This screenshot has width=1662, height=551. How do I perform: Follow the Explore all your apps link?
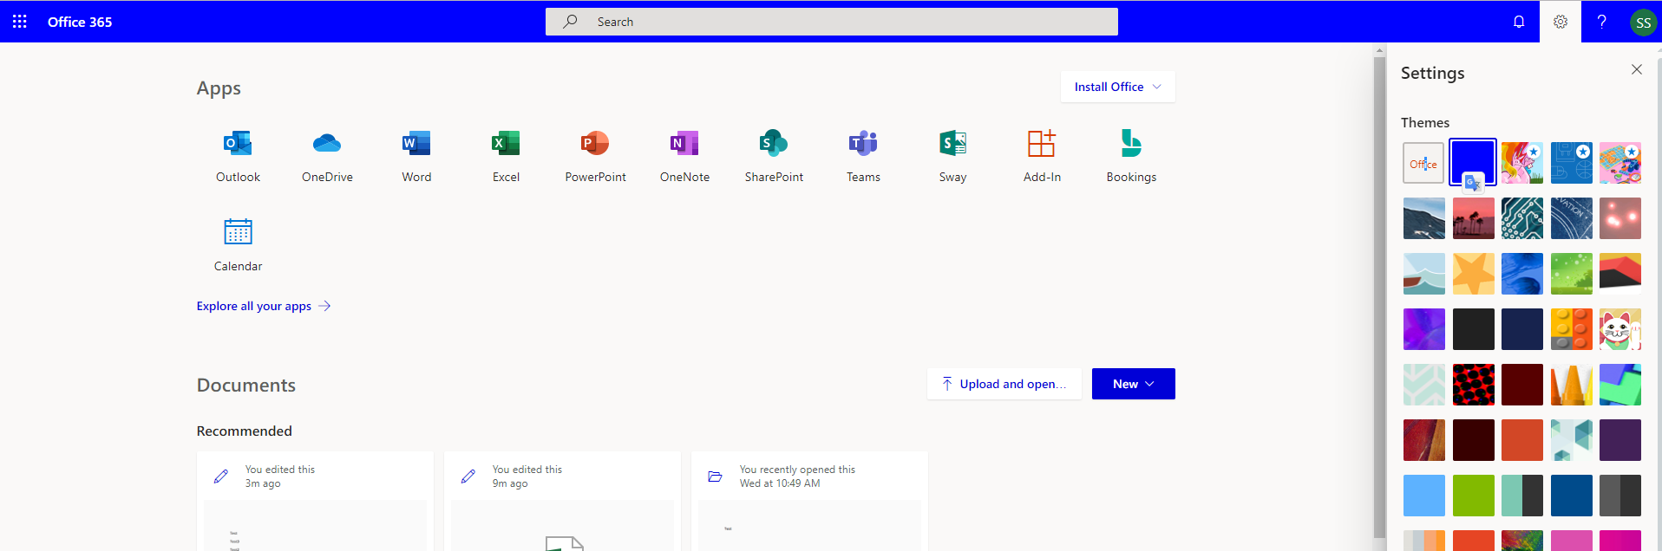[264, 306]
